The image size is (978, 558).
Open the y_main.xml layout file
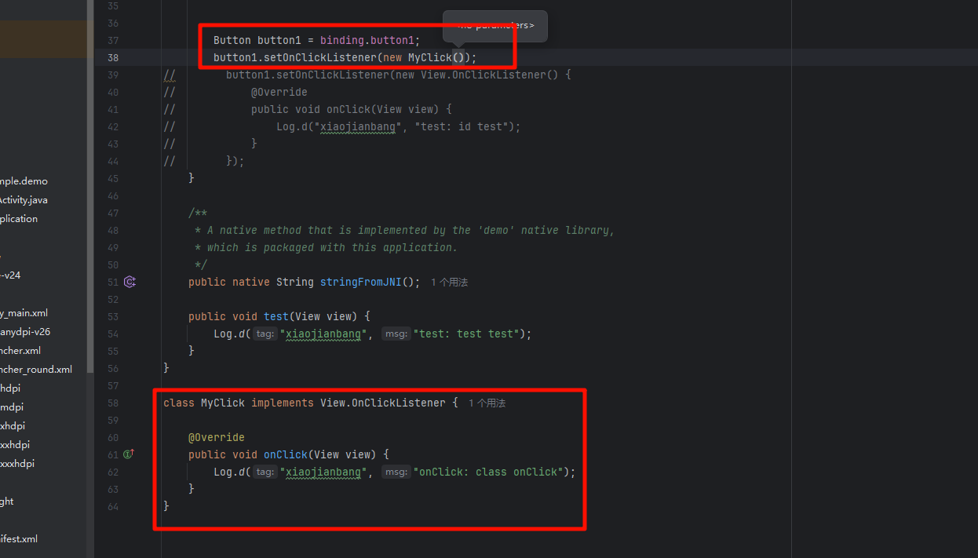click(24, 313)
